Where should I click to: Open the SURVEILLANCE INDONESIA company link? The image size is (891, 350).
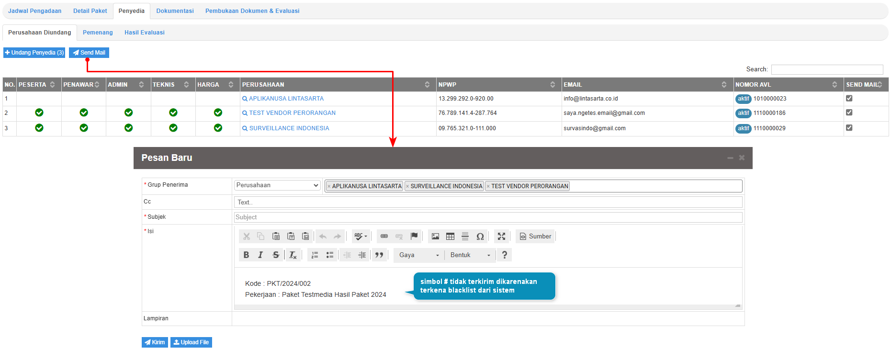(x=289, y=128)
